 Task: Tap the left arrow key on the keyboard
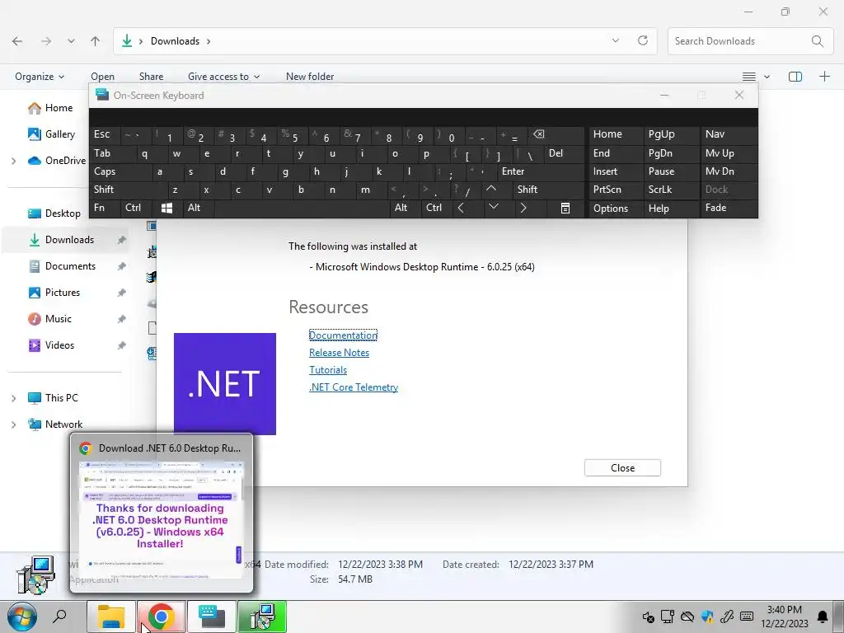461,208
